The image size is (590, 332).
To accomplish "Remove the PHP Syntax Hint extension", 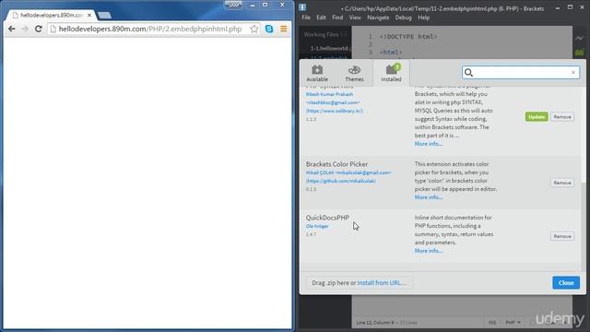I will (562, 117).
